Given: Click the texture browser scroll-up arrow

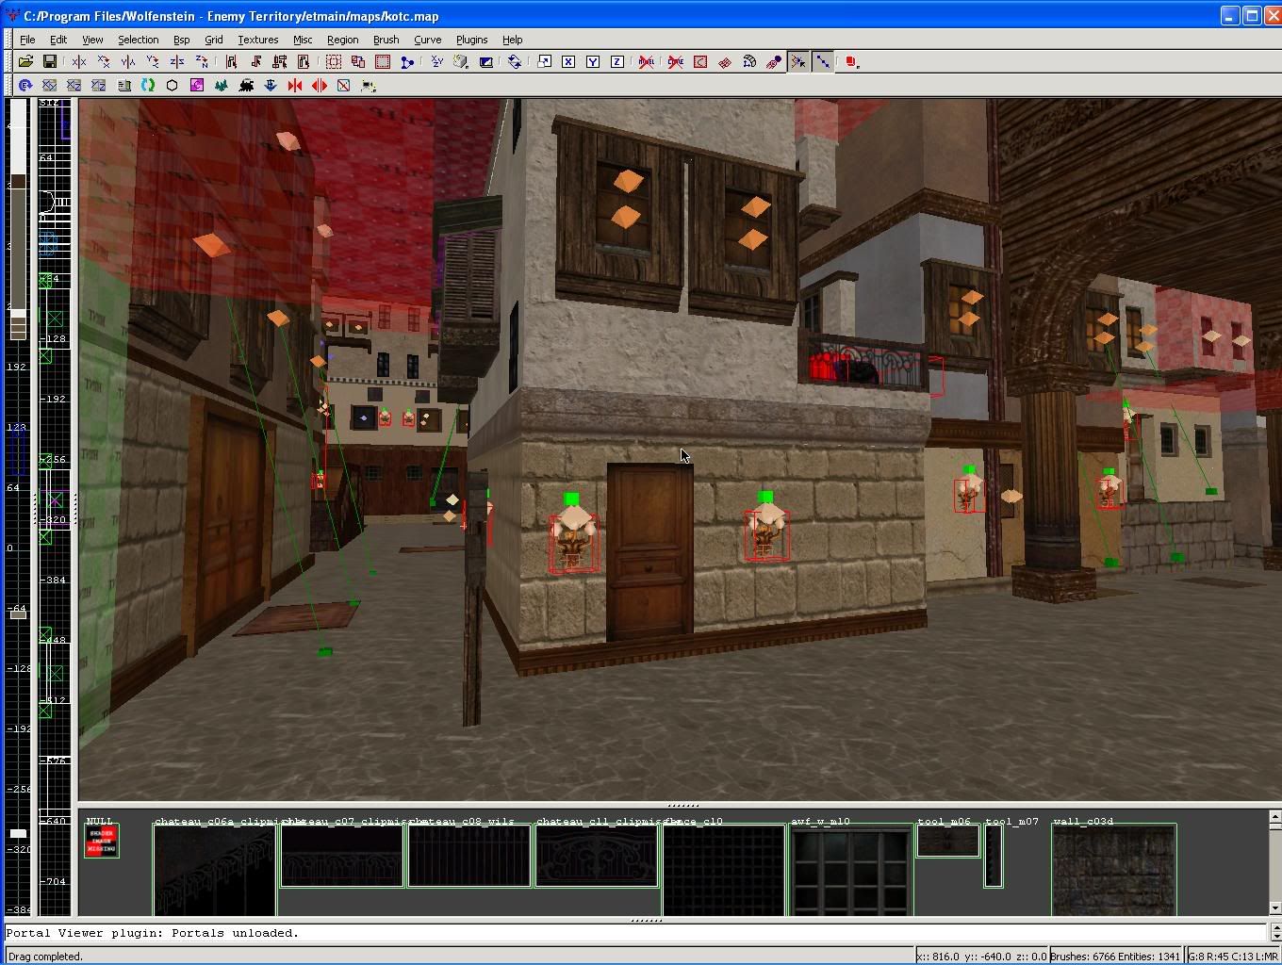Looking at the screenshot, I should 1274,818.
